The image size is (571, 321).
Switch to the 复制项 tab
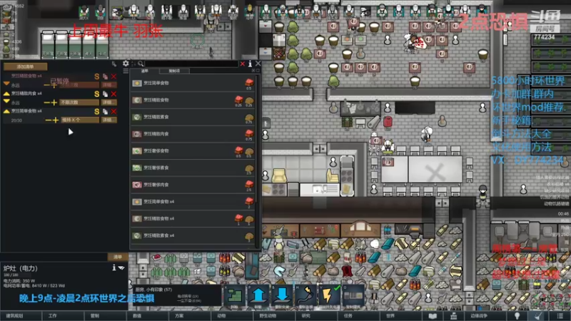click(x=174, y=71)
